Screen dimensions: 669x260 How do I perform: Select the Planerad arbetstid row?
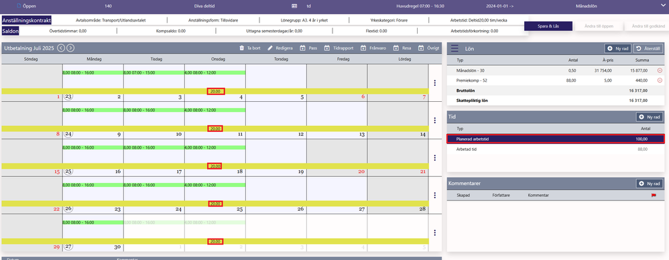(556, 139)
